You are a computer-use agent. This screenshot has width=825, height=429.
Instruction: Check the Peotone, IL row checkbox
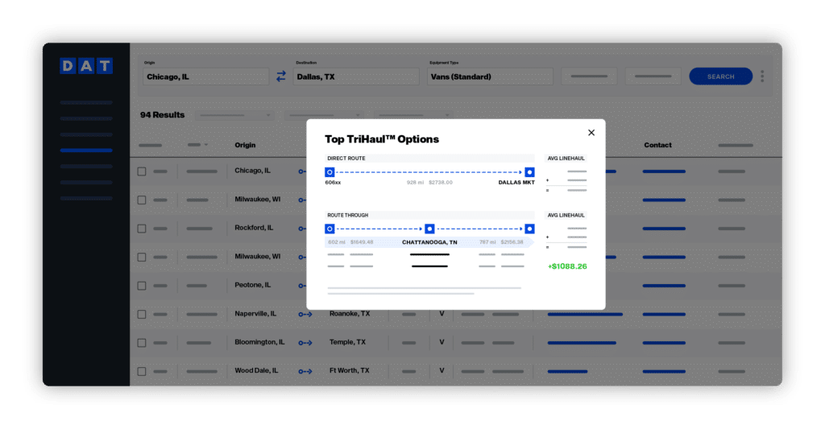142,286
